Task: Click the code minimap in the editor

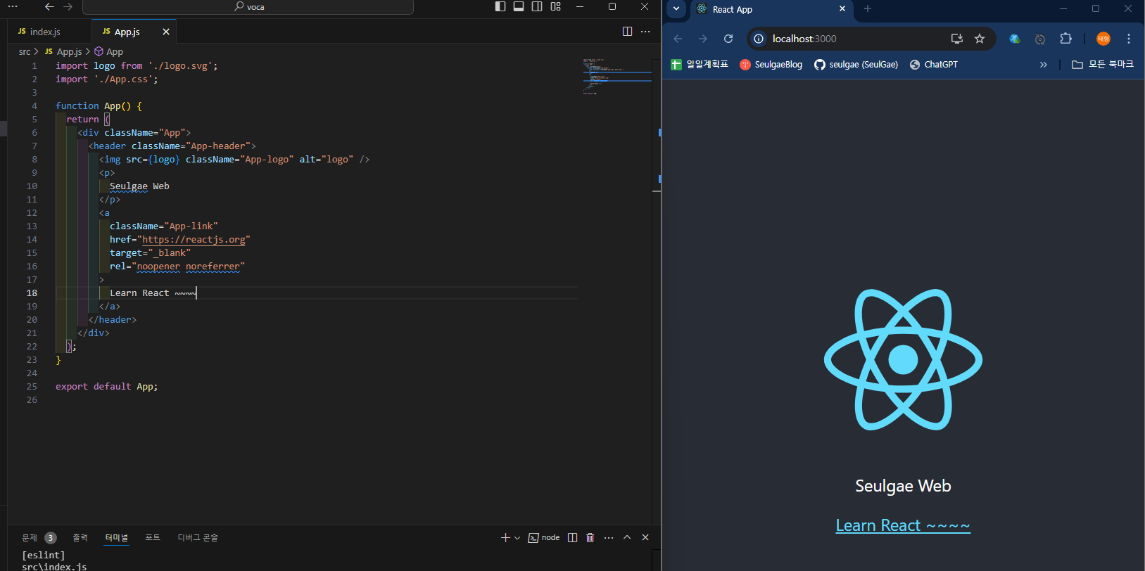Action: [617, 76]
